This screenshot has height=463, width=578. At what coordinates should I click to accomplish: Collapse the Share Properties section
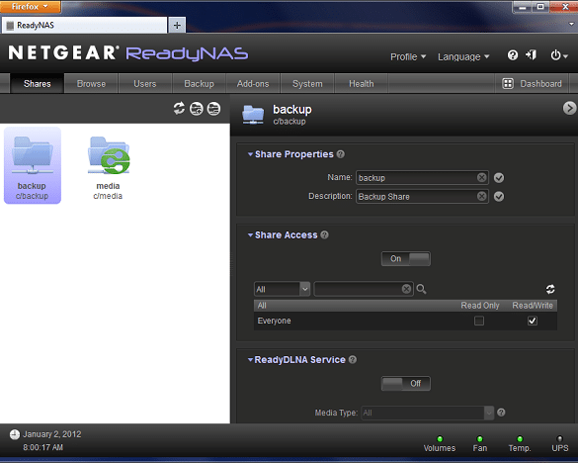pyautogui.click(x=250, y=154)
